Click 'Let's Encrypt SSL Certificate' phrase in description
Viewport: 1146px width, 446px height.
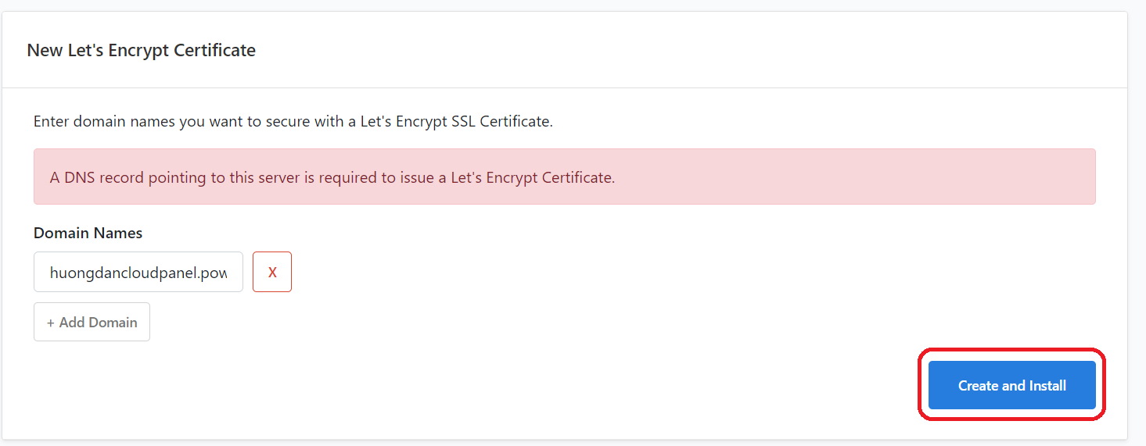456,122
